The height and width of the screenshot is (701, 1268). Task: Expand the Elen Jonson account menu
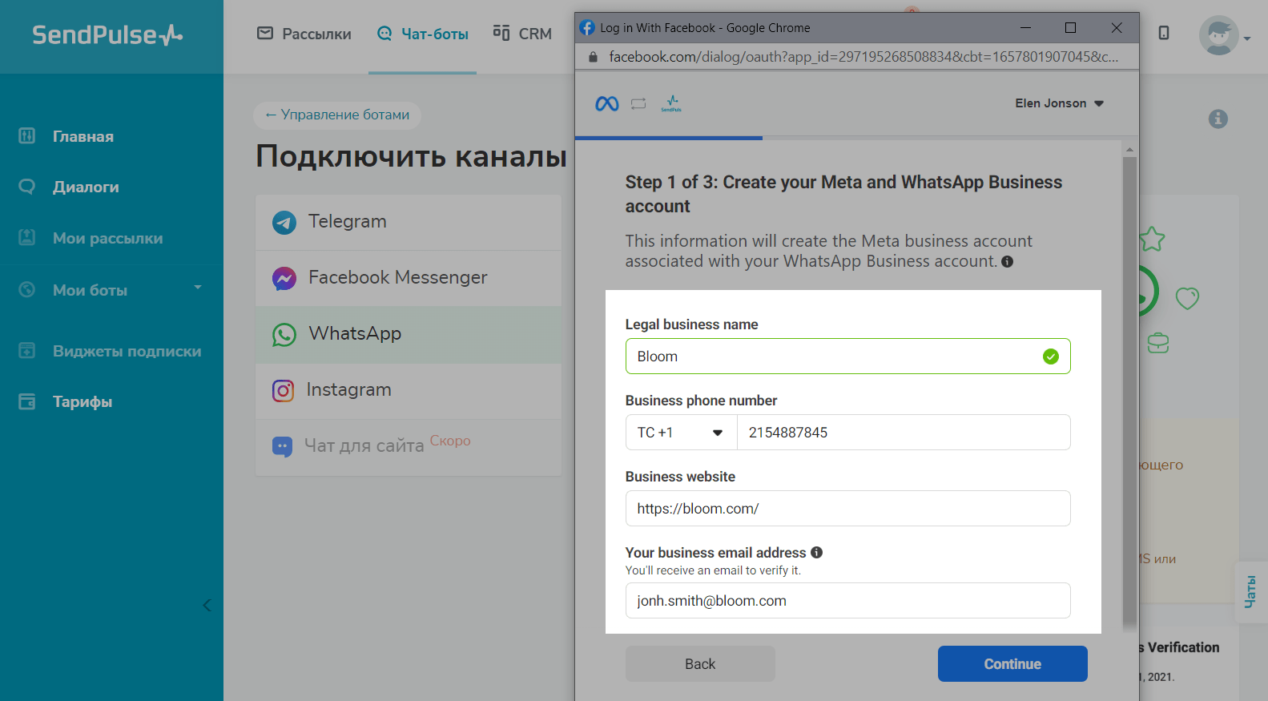[1059, 103]
